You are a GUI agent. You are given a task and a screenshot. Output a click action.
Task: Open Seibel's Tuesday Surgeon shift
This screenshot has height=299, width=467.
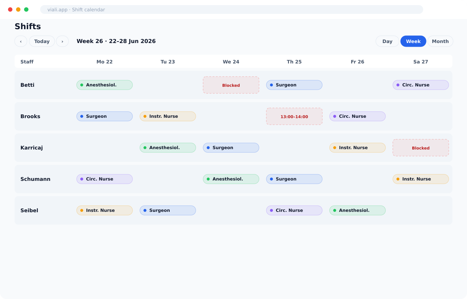(168, 210)
